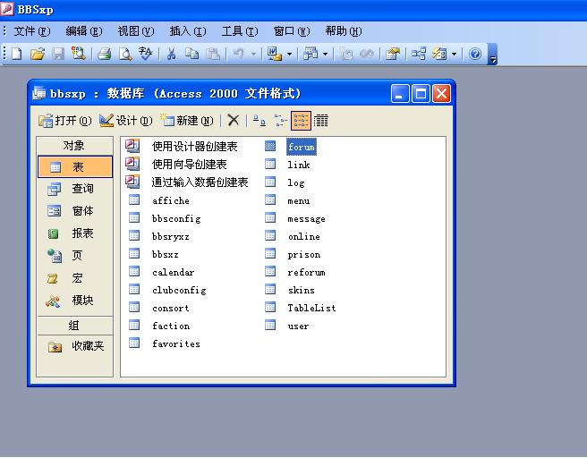587x458 pixels.
Task: Select the affiche table
Action: tap(170, 201)
